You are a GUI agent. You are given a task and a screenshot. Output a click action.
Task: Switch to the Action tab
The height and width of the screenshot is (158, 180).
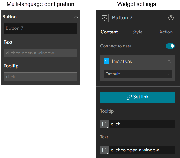[x=166, y=32]
